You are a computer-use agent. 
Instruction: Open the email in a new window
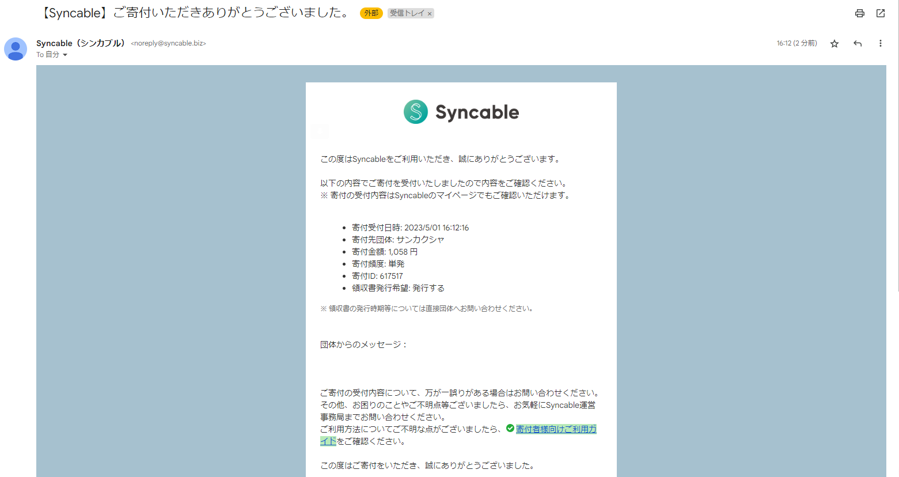pos(881,13)
